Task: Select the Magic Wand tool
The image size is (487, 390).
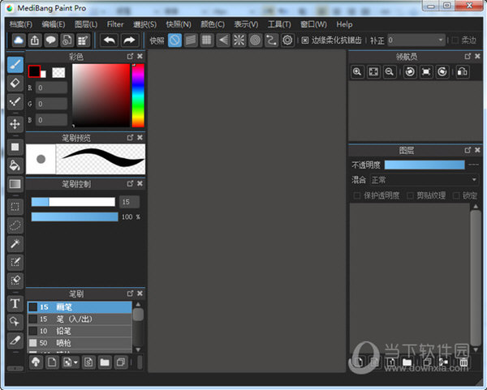Action: coord(15,243)
